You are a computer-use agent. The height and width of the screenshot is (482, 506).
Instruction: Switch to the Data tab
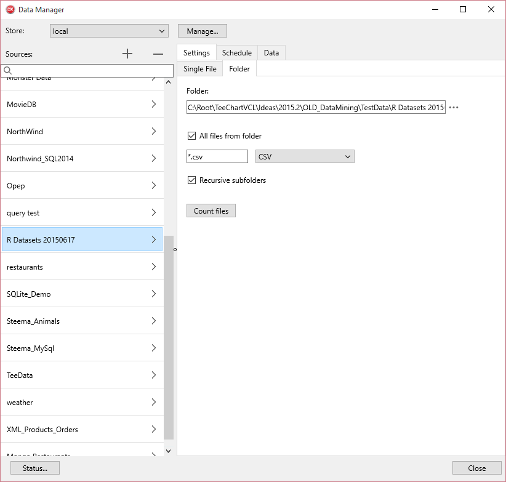(x=271, y=52)
